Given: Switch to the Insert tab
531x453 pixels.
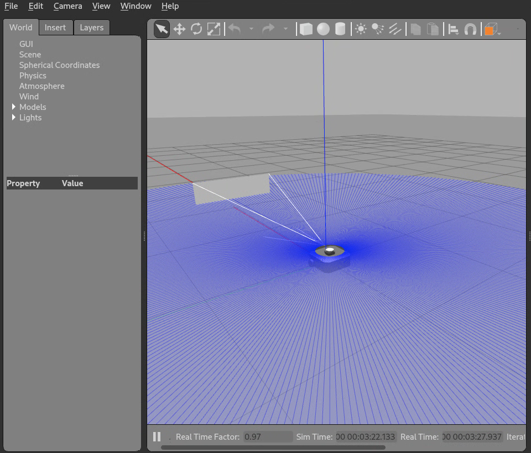Looking at the screenshot, I should pos(55,28).
